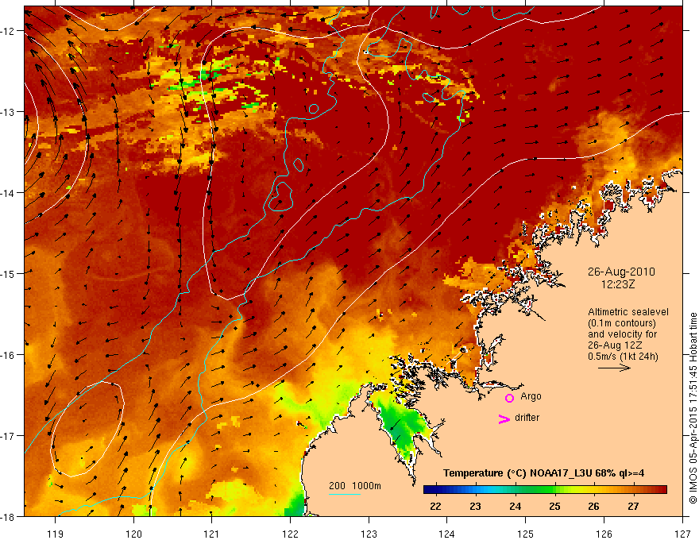Click the '(0.1m contours)' legend line
This screenshot has width=699, height=540.
(x=621, y=323)
